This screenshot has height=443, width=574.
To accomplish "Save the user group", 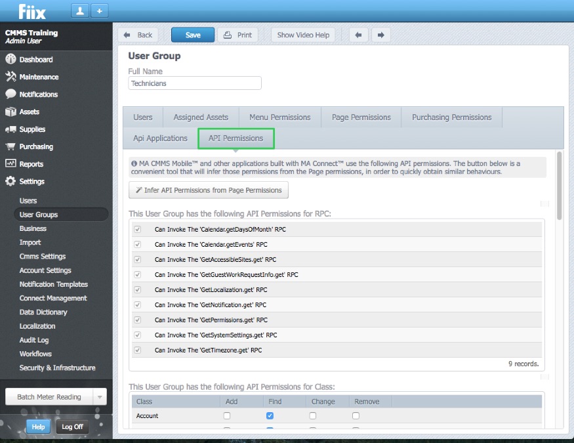I will point(193,35).
